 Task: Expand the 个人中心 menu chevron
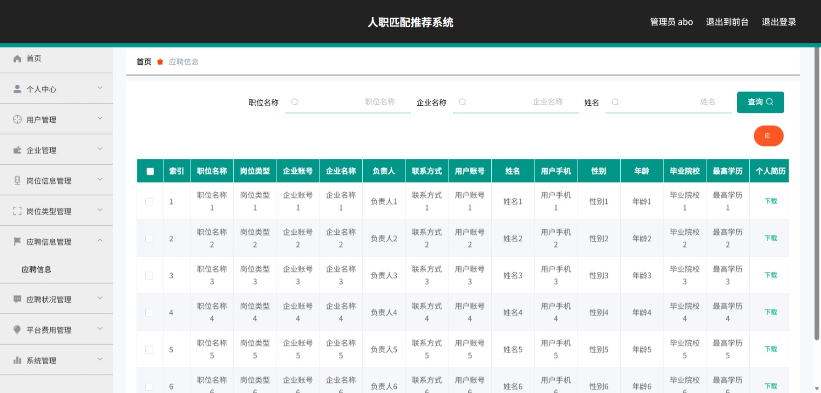pos(100,88)
